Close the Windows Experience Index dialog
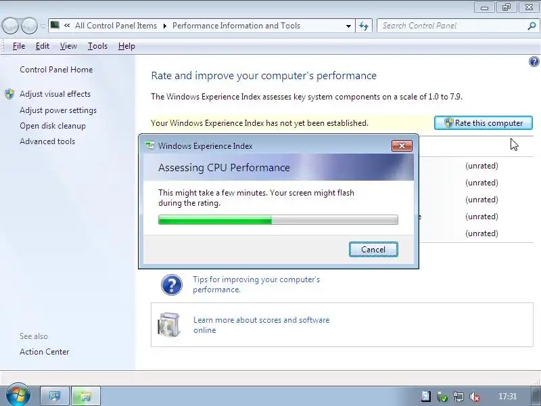 (402, 145)
